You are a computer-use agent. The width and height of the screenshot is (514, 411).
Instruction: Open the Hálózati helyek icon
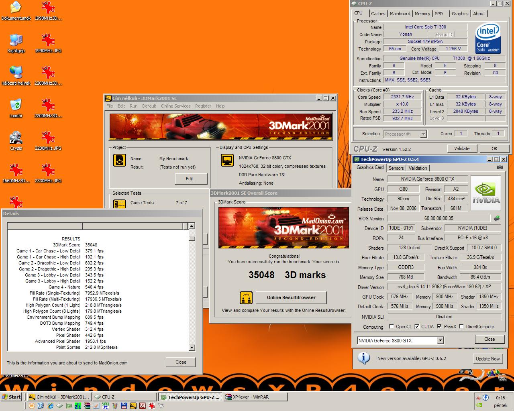16,76
